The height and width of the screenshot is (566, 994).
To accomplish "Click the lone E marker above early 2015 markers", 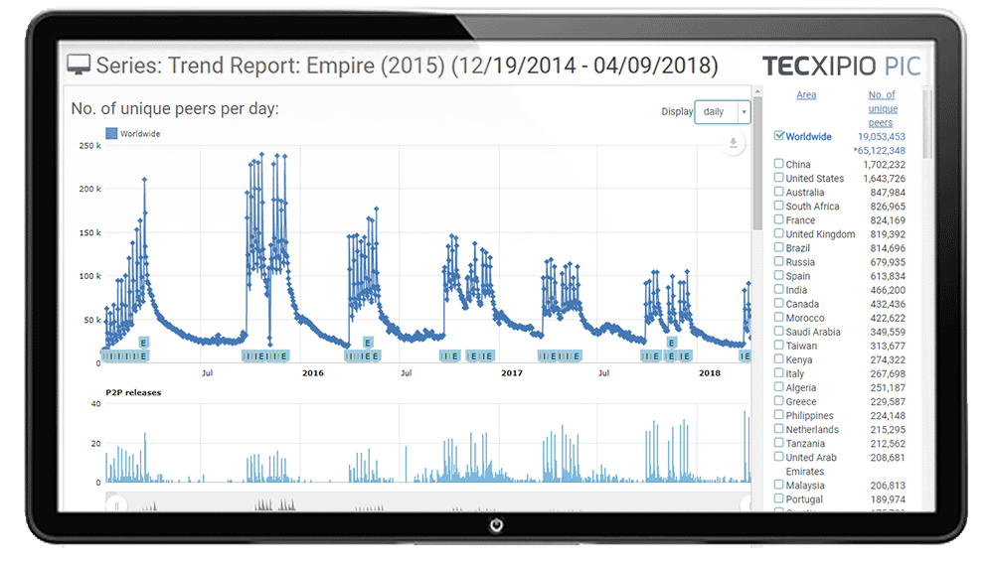I will point(144,343).
